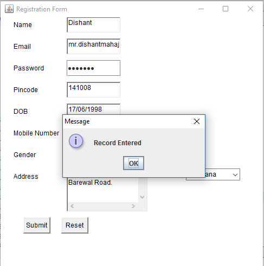Screen dimensions: 264x266
Task: Click the info icon in the Message dialog
Action: coord(76,141)
